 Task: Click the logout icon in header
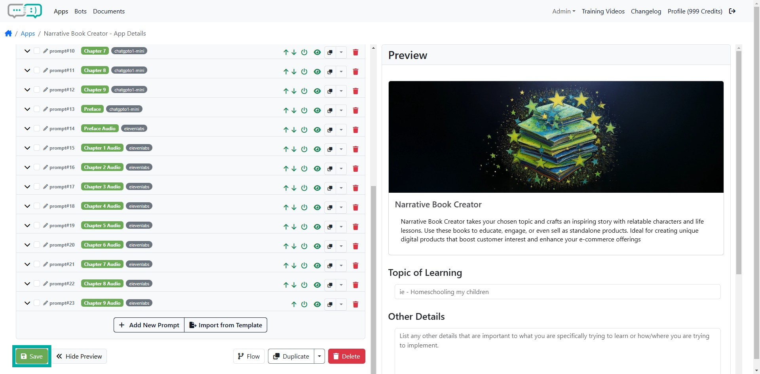(732, 11)
